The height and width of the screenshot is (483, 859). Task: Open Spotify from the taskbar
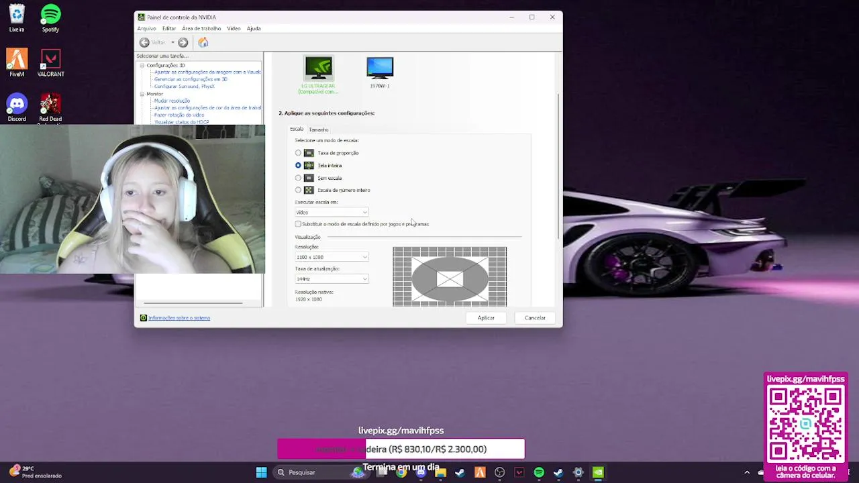(x=539, y=472)
